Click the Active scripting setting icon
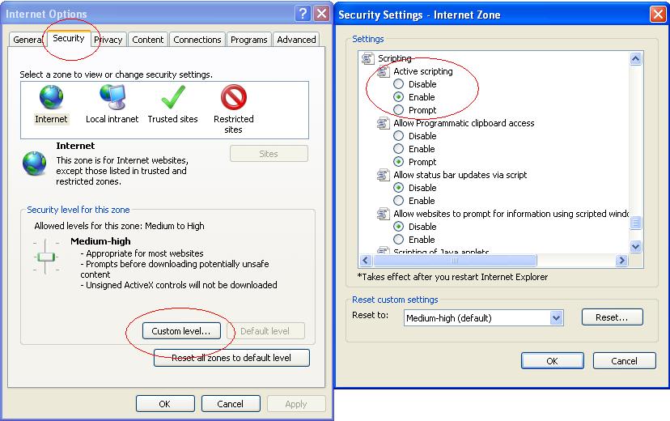Screen dimensions: 670x421 [x=383, y=71]
